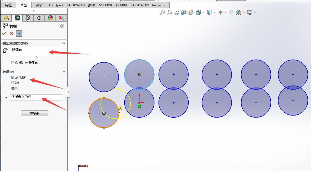
Task: Click the 从所定义的点 start point field
Action: click(36, 98)
